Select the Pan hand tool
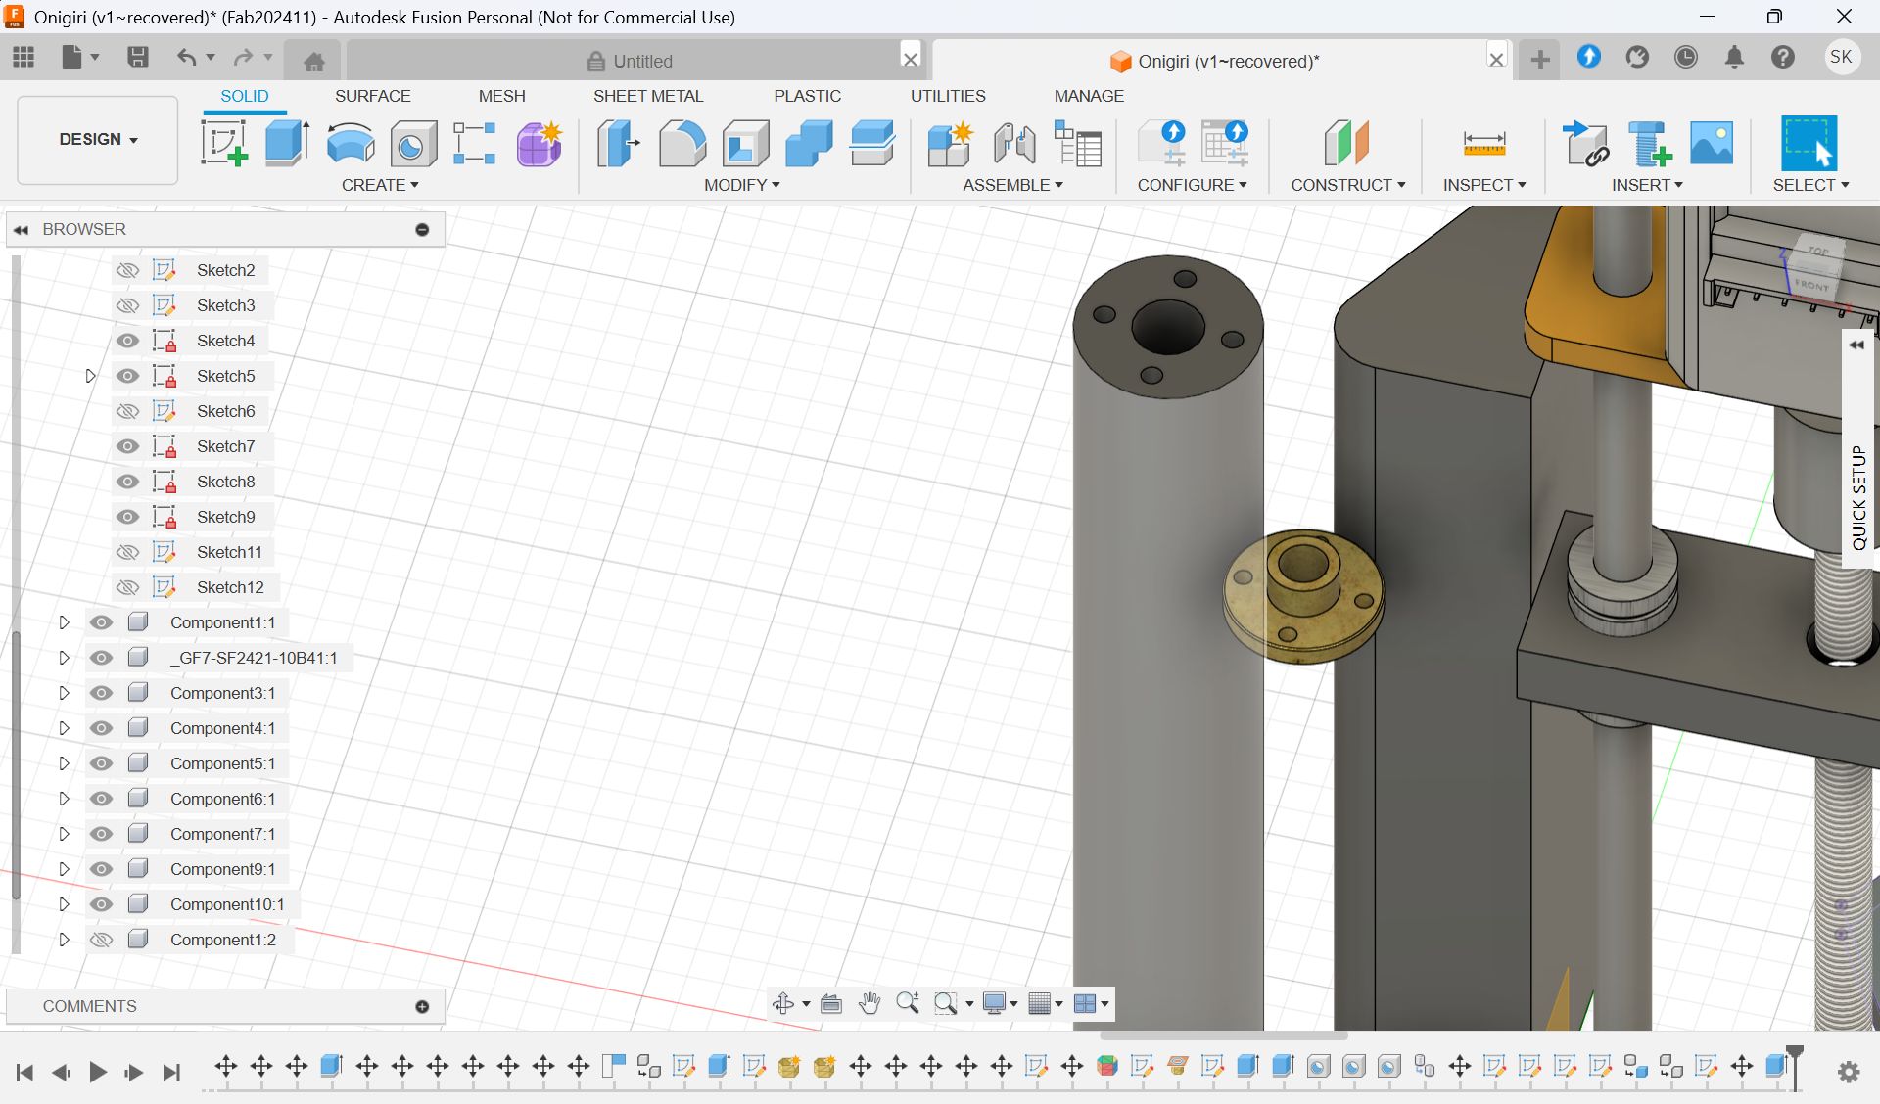 (869, 1003)
